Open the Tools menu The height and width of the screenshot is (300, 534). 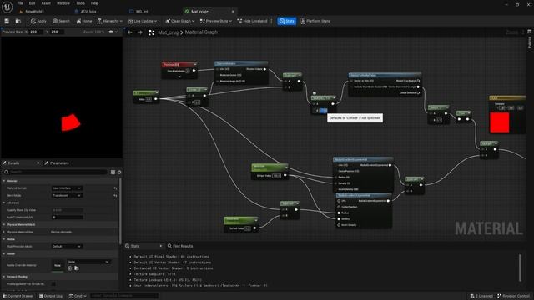tap(80, 3)
